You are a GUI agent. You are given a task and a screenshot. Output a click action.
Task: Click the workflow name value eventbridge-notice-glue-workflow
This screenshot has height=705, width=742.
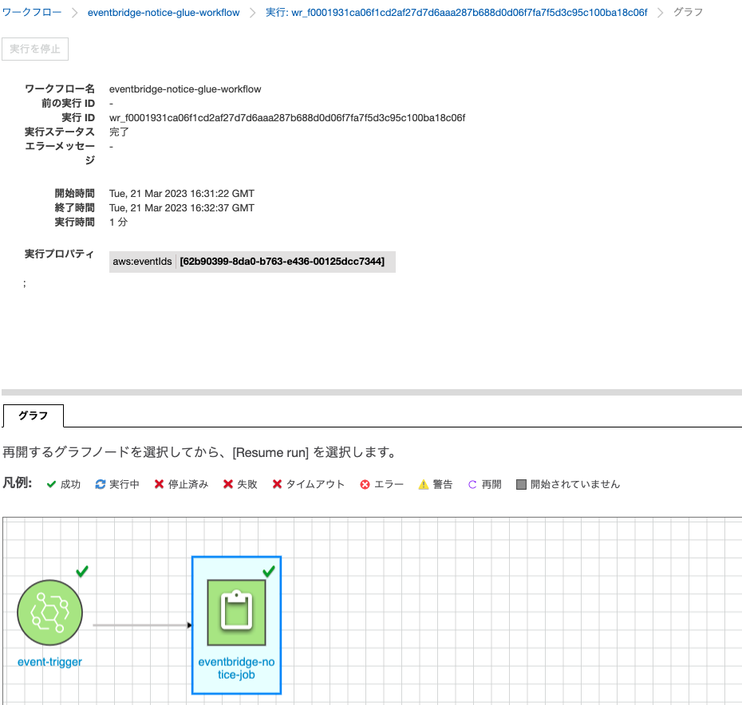pyautogui.click(x=185, y=89)
